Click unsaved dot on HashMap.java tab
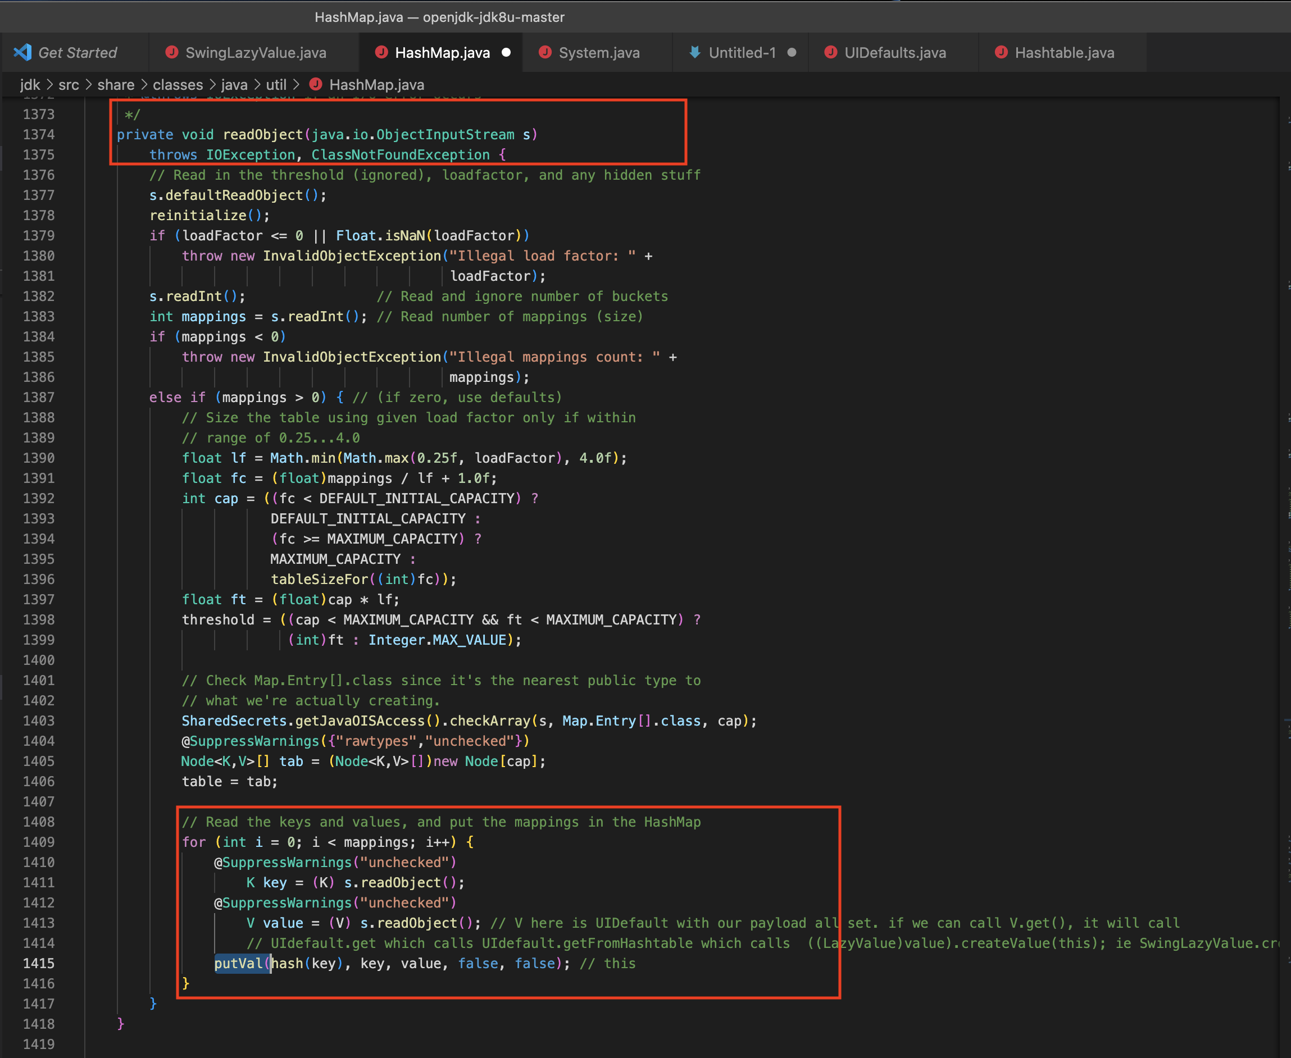The height and width of the screenshot is (1058, 1291). coord(506,52)
